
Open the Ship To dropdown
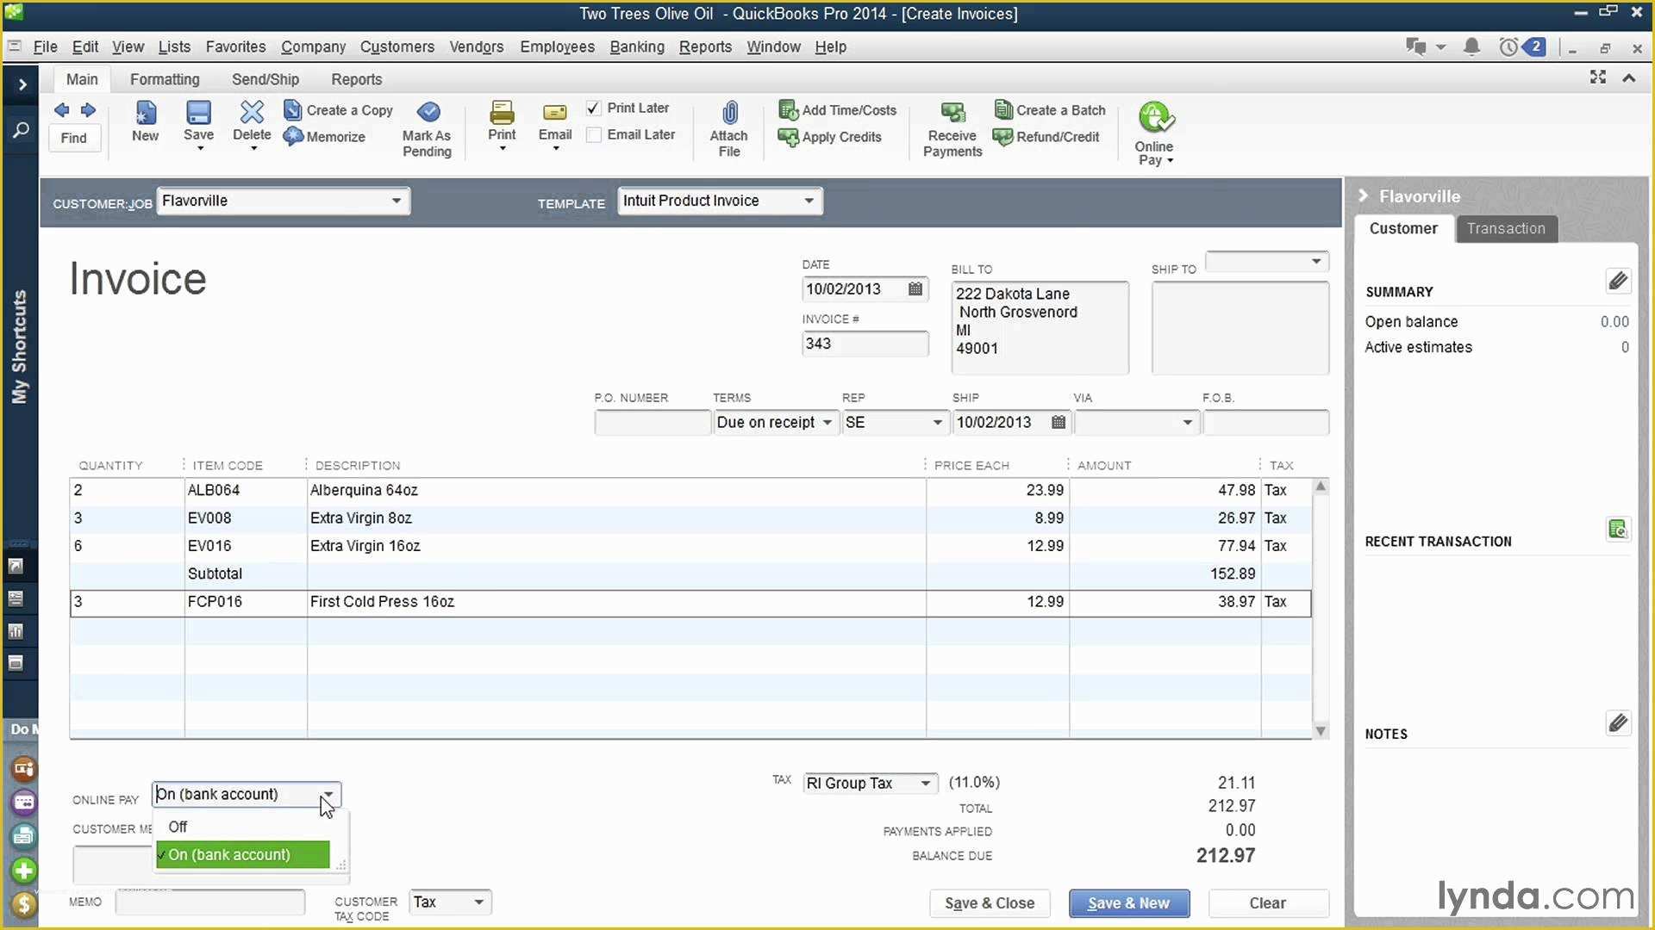coord(1316,261)
